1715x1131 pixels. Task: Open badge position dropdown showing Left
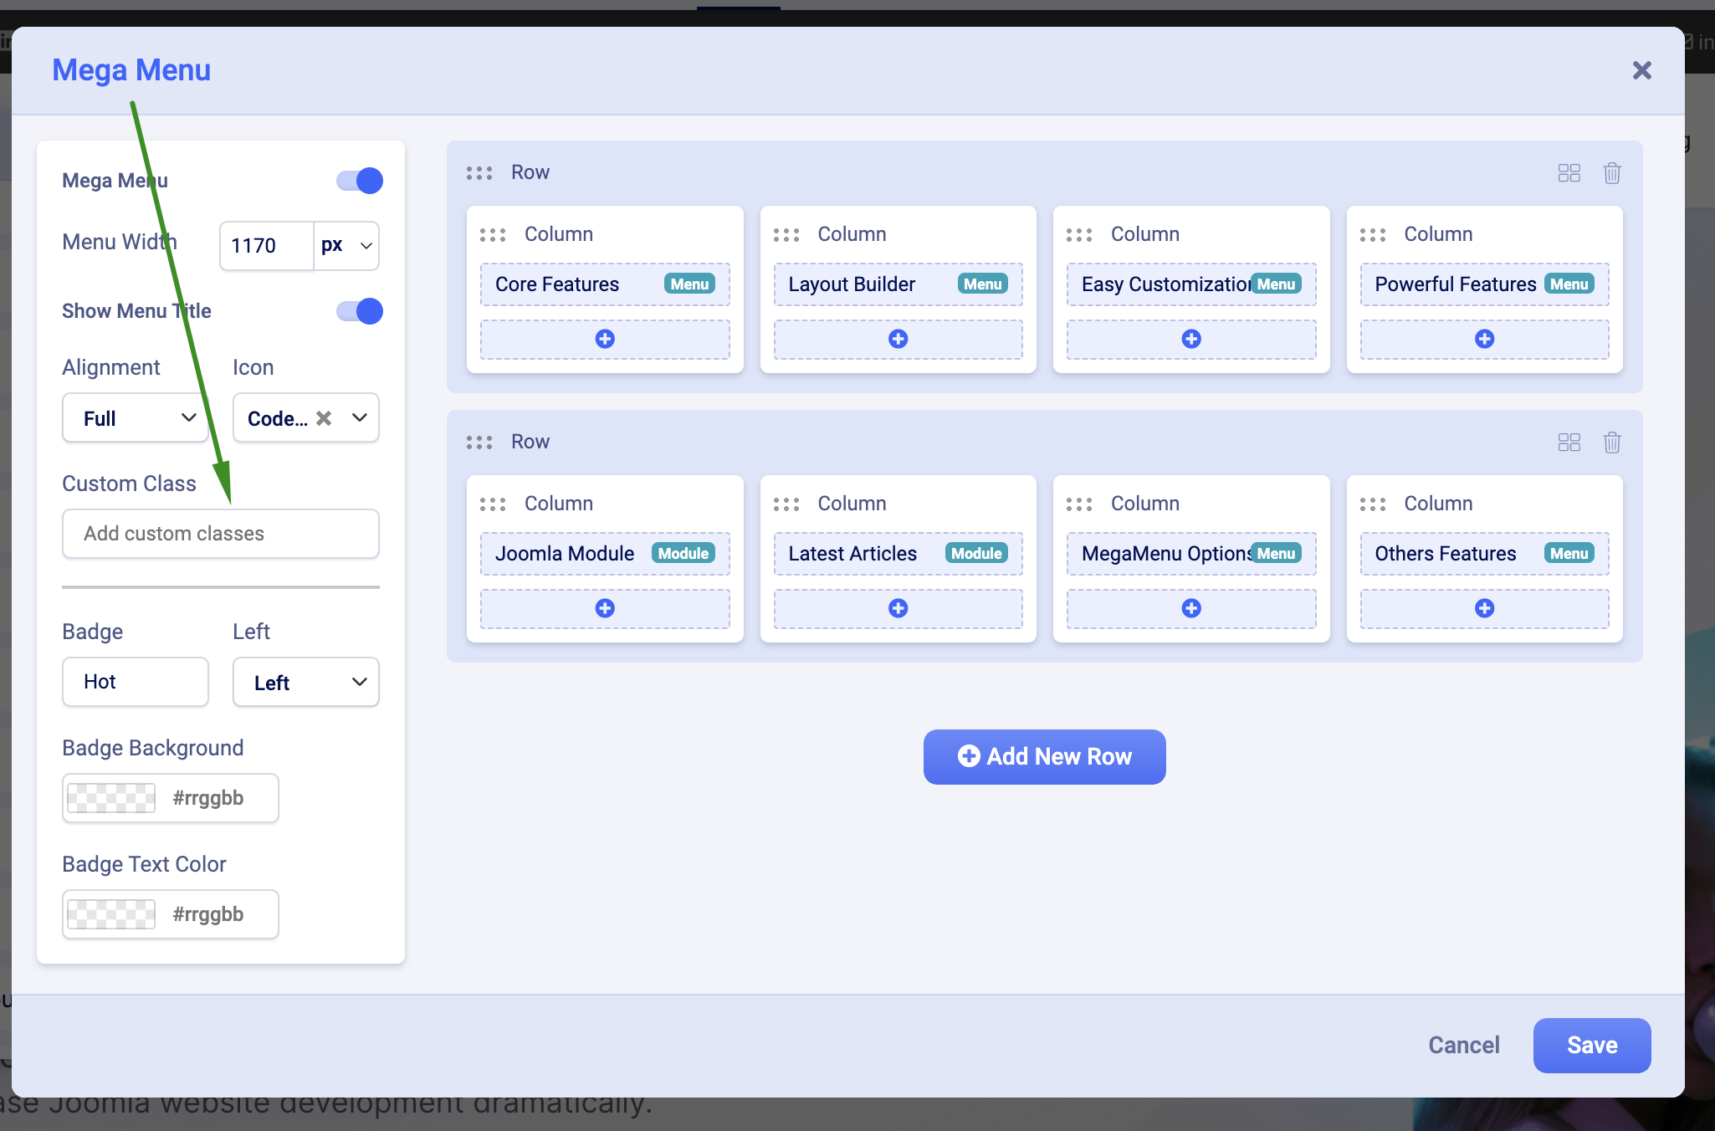[305, 683]
